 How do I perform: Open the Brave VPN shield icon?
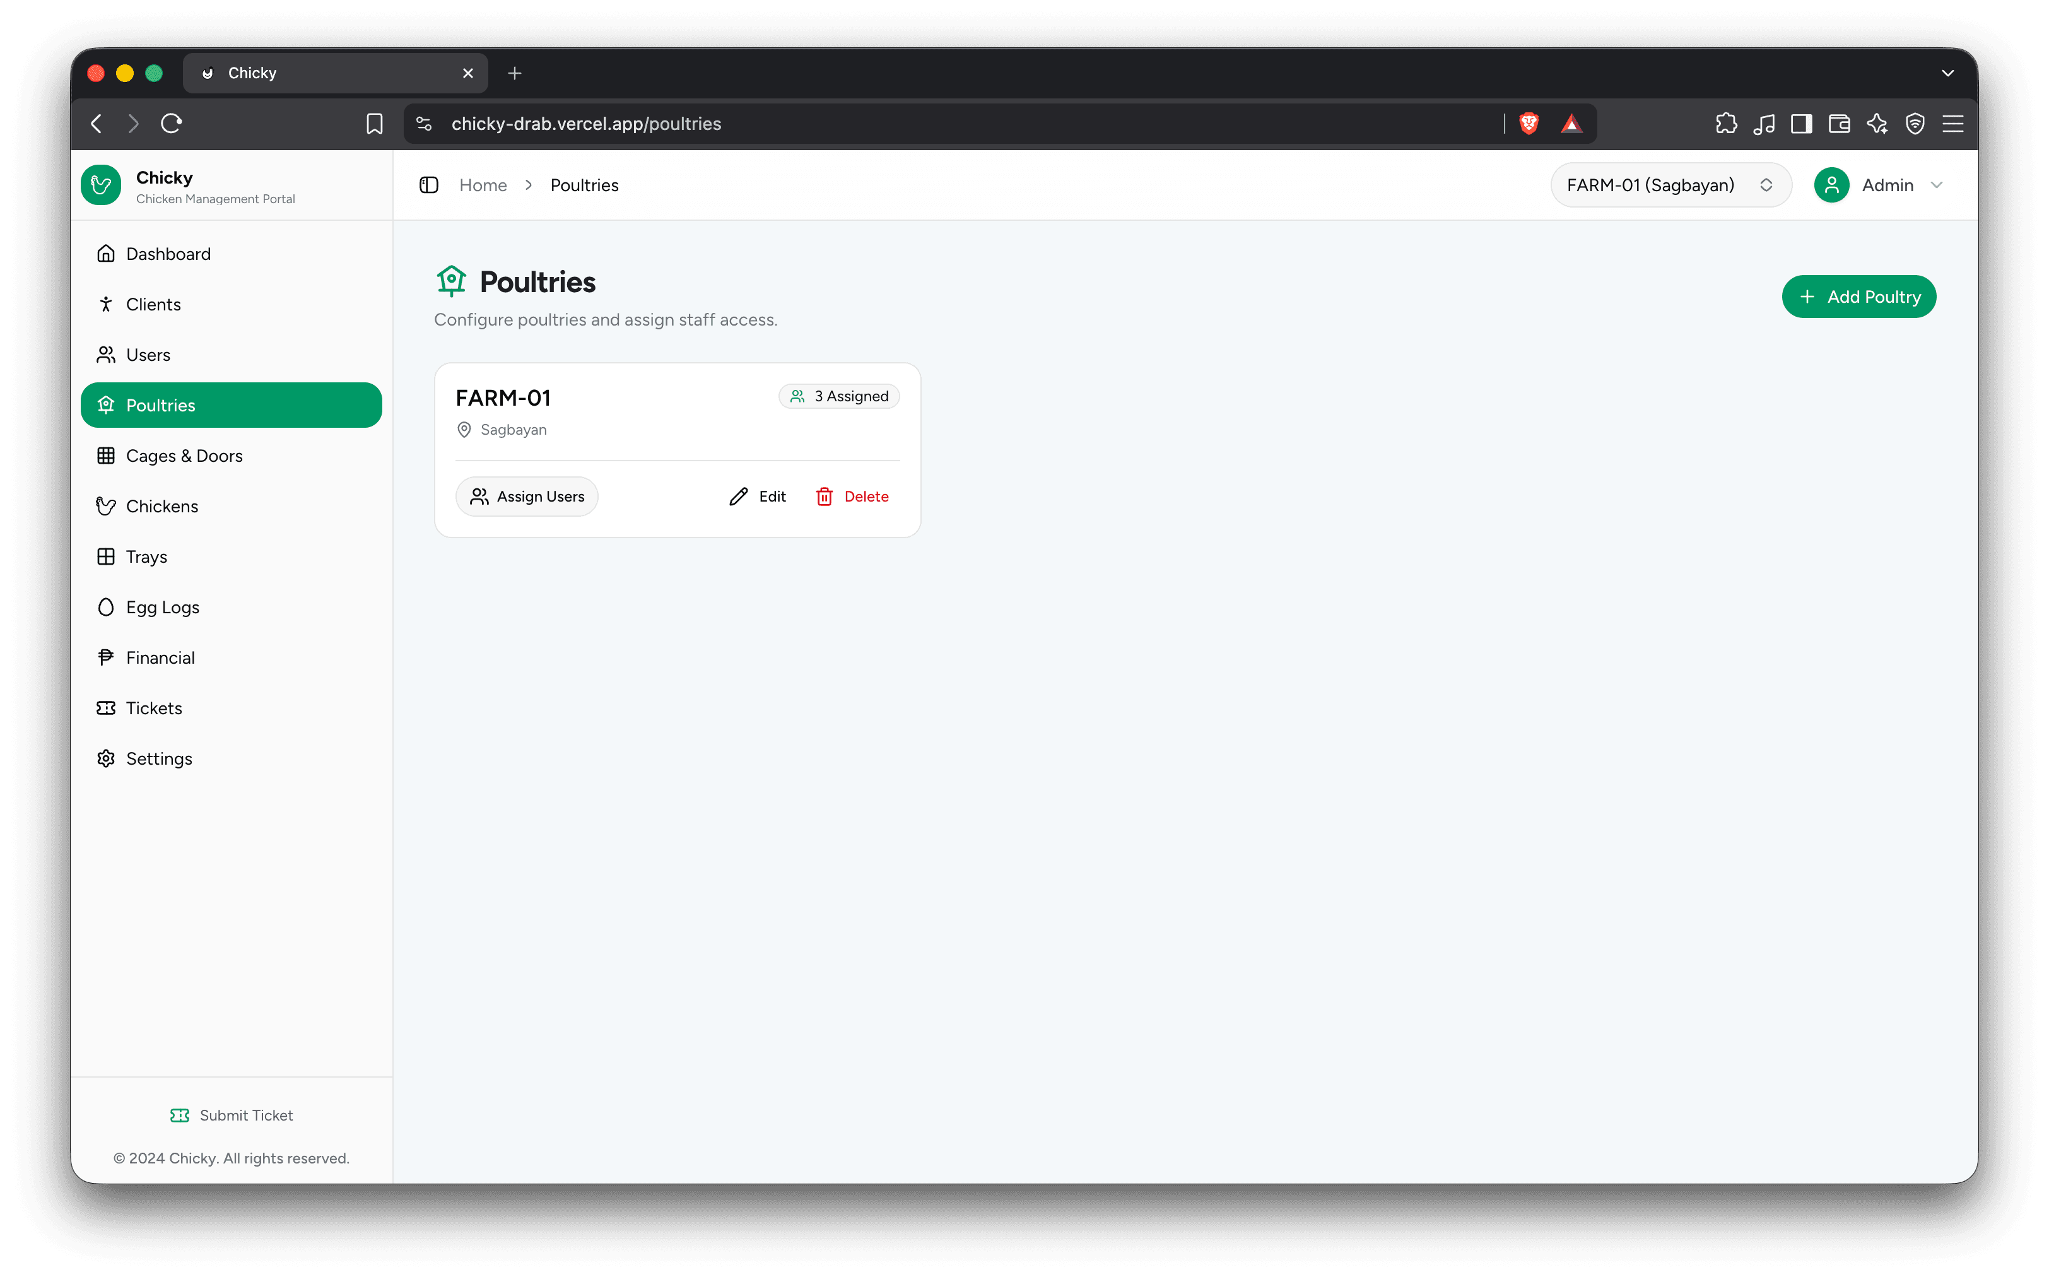tap(1915, 124)
